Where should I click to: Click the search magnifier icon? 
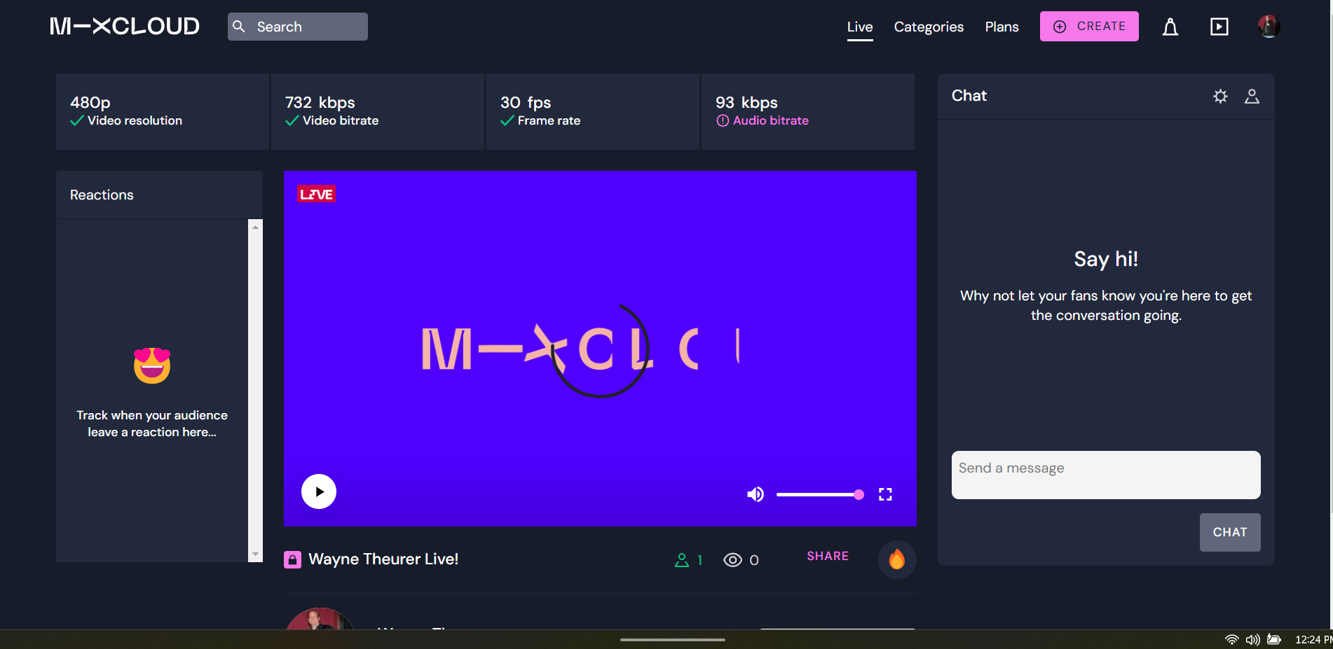[x=239, y=27]
